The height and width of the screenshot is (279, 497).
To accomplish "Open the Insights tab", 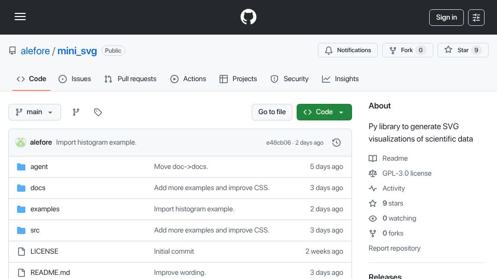I will click(x=340, y=79).
